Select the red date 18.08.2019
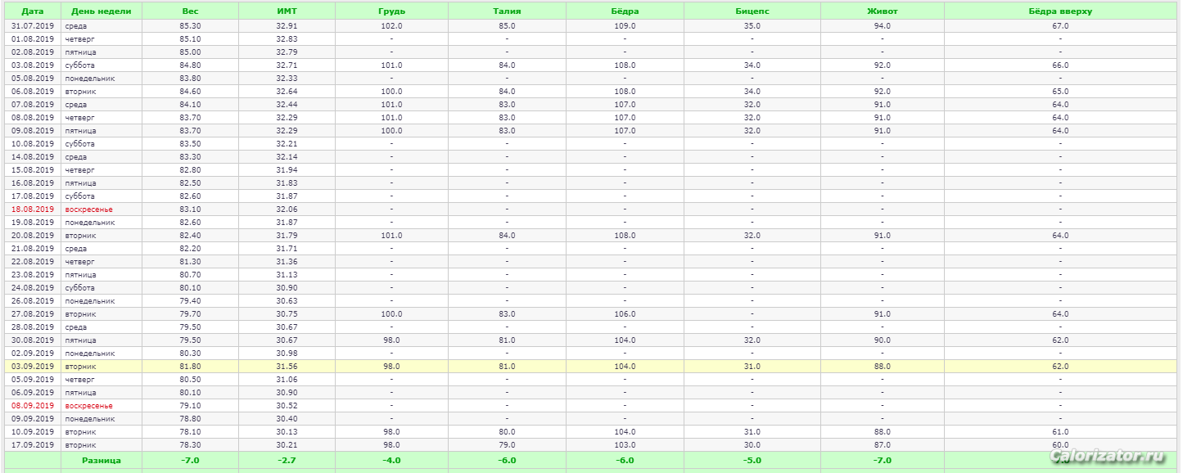 [x=33, y=209]
